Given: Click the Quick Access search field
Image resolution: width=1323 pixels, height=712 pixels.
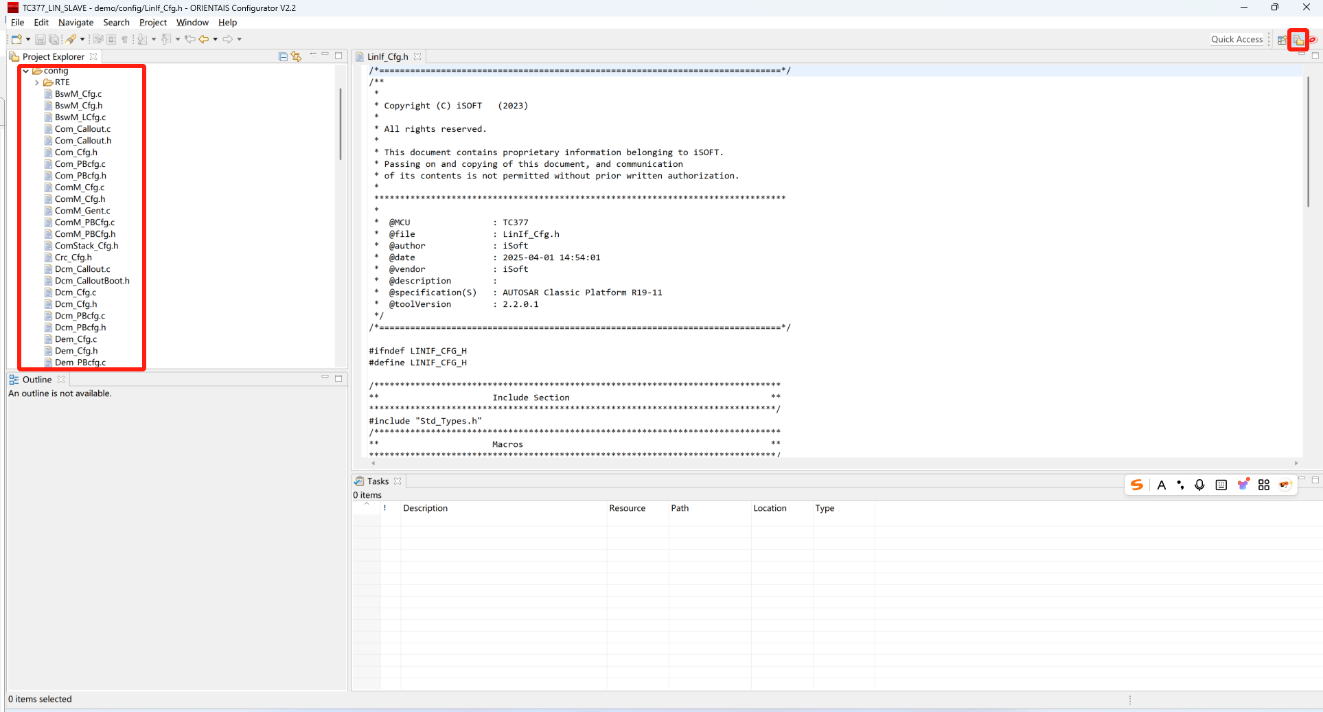Looking at the screenshot, I should coord(1236,39).
